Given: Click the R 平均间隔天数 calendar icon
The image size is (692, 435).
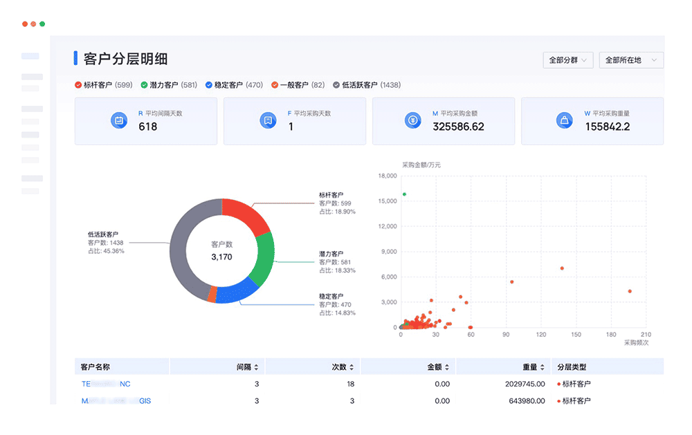Looking at the screenshot, I should (119, 120).
